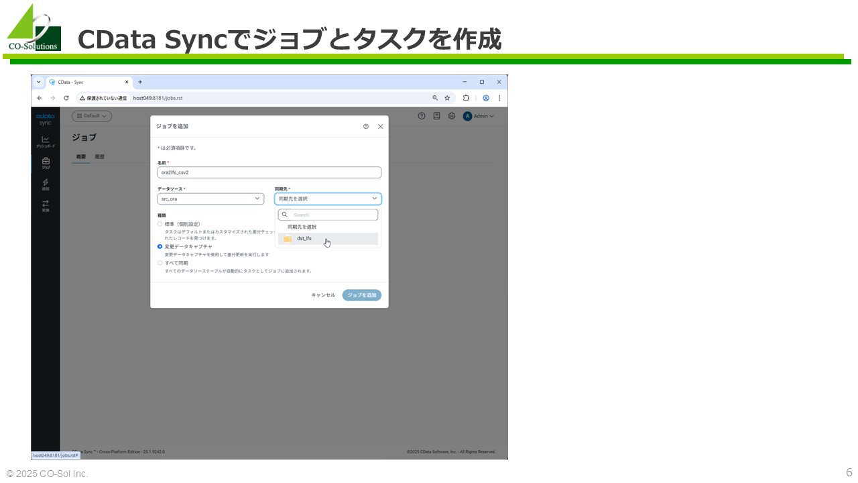858x483 pixels.
Task: Bookmark the page with the star icon
Action: [x=447, y=98]
